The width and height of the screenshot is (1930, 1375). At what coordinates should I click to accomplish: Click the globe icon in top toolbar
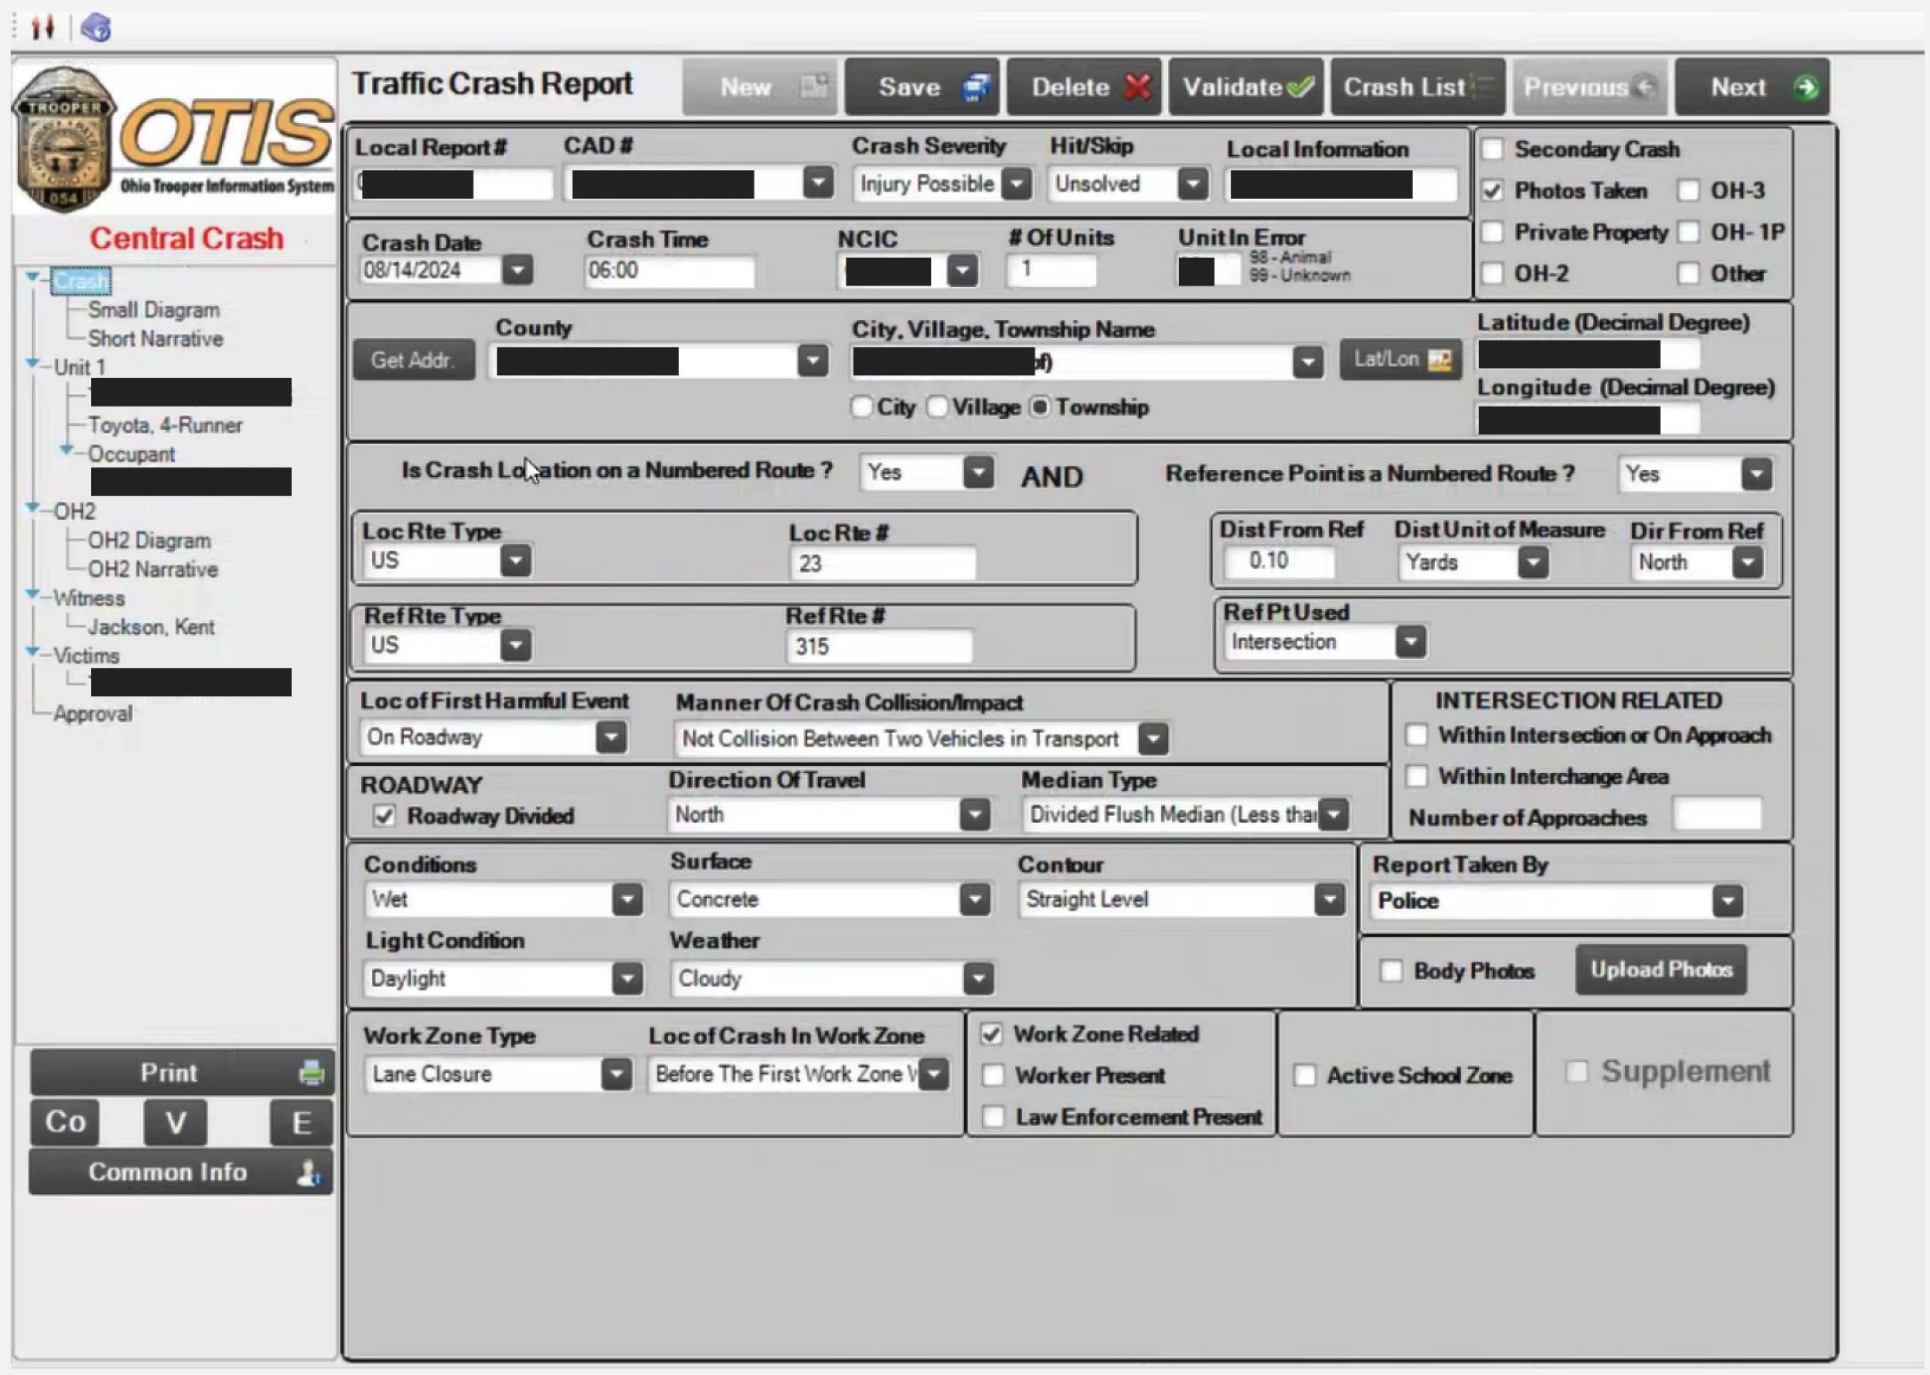pyautogui.click(x=96, y=28)
